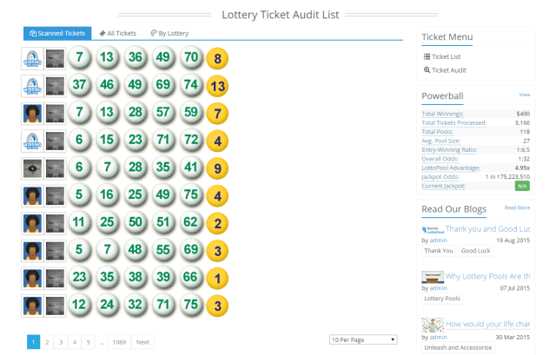This screenshot has height=355, width=556.
Task: Click the green N/A jackpot badge
Action: click(521, 186)
